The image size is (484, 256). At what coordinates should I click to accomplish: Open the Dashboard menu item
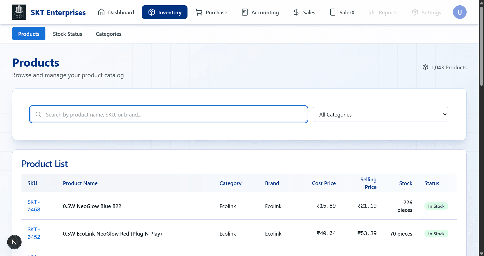click(116, 12)
